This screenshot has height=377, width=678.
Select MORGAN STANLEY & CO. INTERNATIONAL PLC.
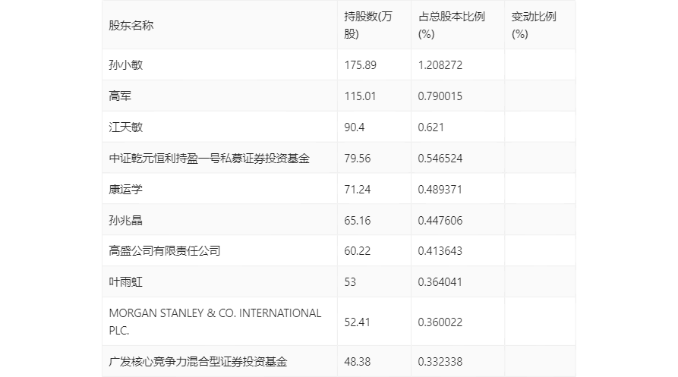(215, 322)
